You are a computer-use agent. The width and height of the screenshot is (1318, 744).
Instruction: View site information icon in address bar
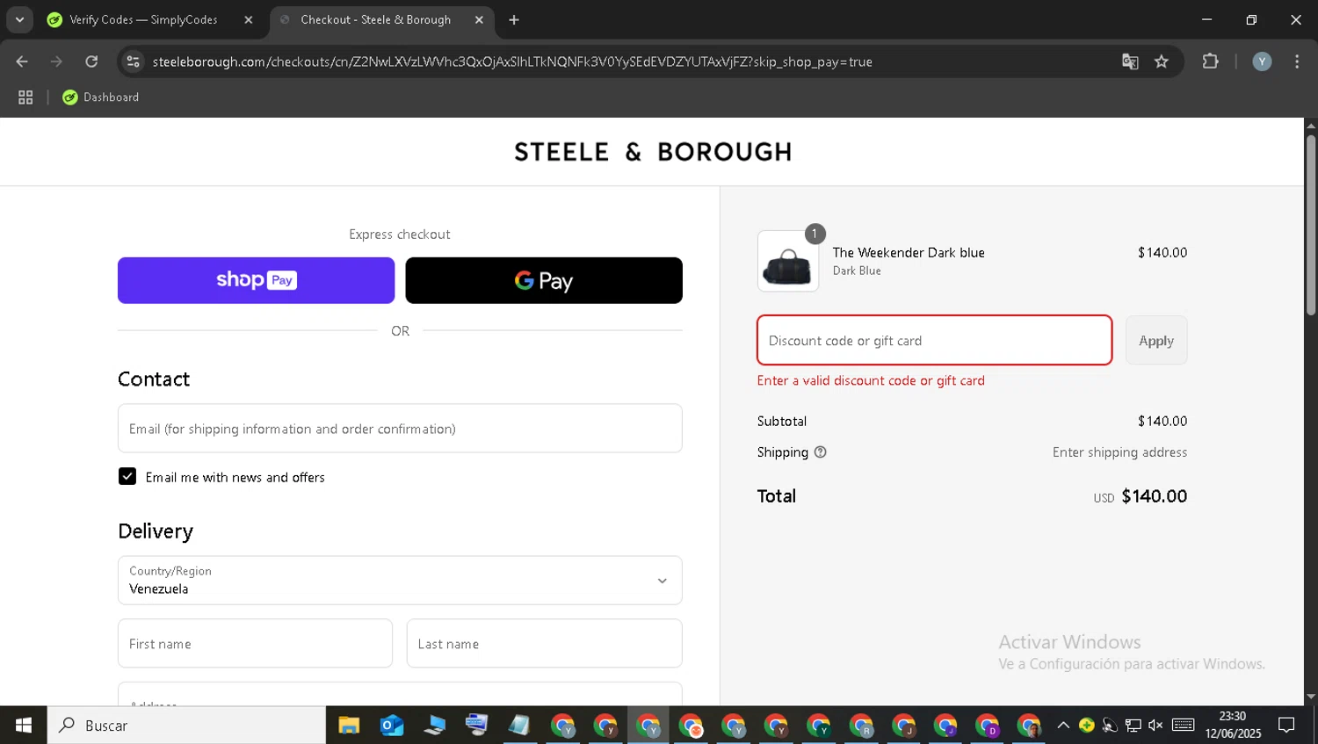(x=134, y=61)
